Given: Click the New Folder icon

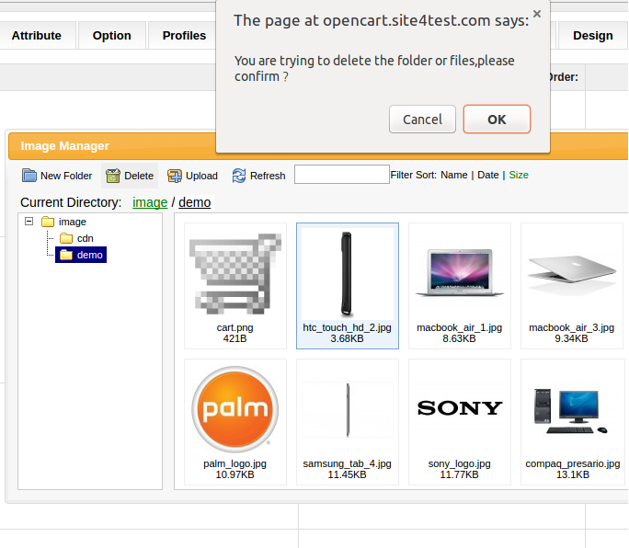Looking at the screenshot, I should coord(29,176).
